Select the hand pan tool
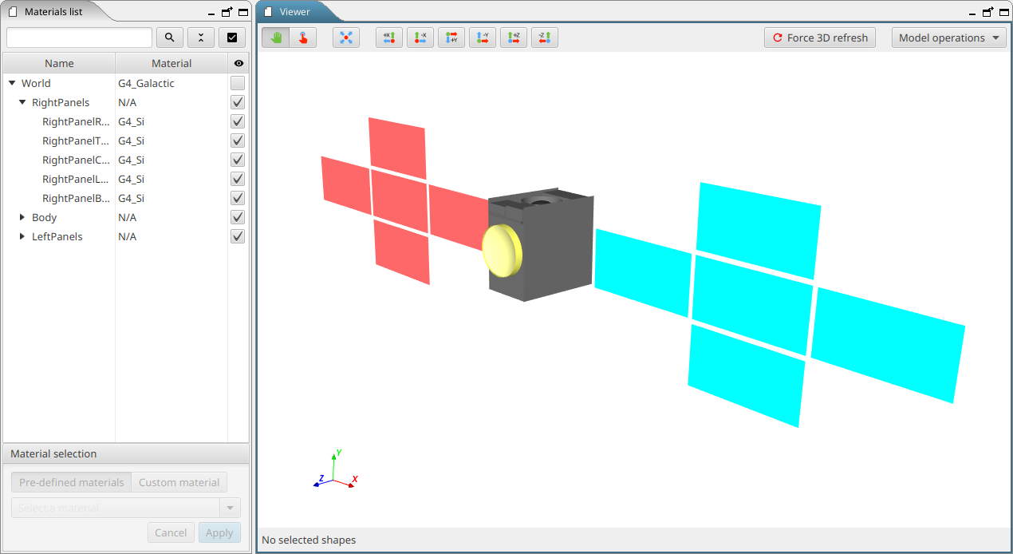1013x554 pixels. pos(275,37)
